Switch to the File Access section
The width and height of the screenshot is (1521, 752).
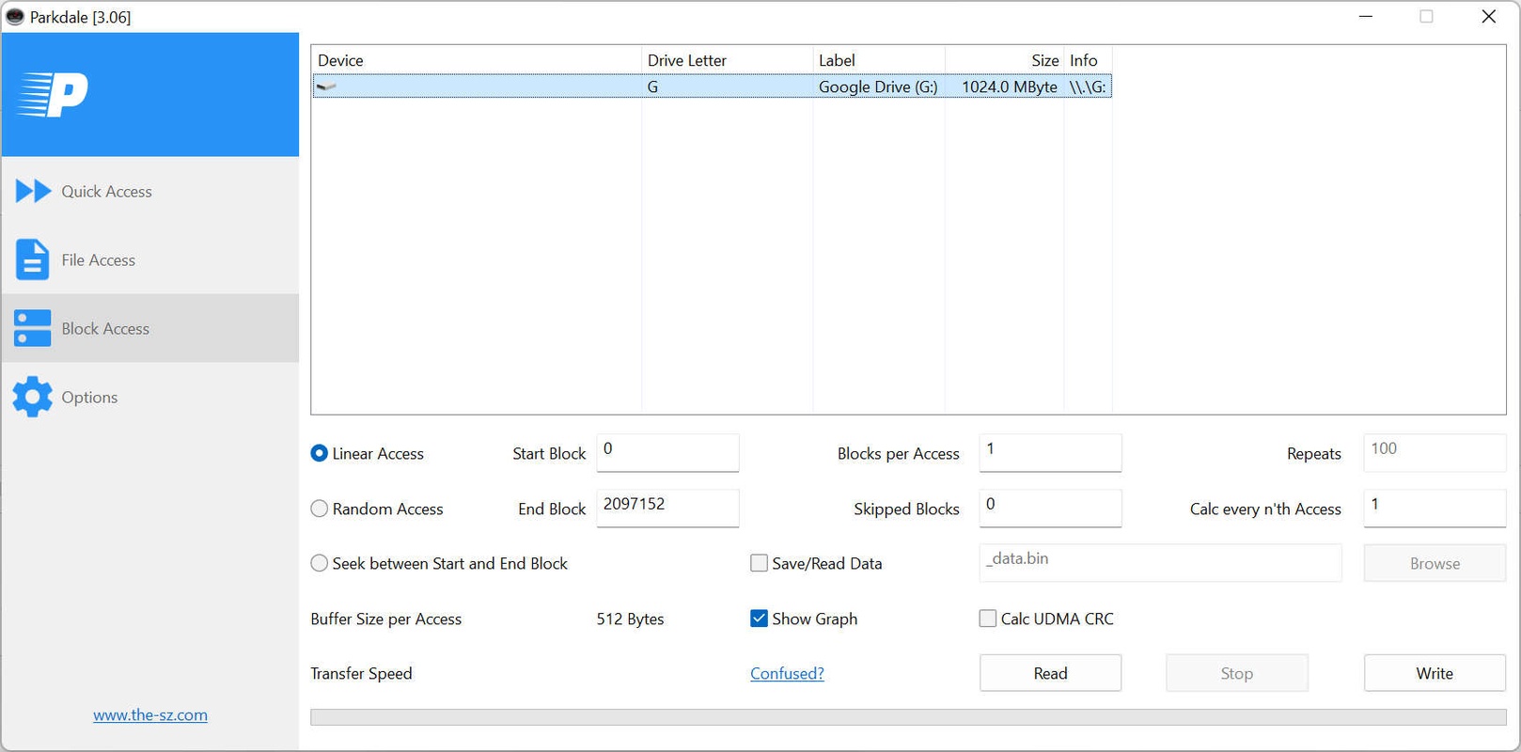tap(150, 259)
